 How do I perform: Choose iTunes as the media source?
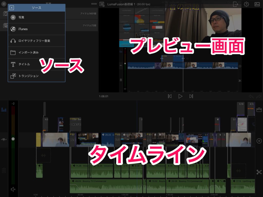click(36, 29)
